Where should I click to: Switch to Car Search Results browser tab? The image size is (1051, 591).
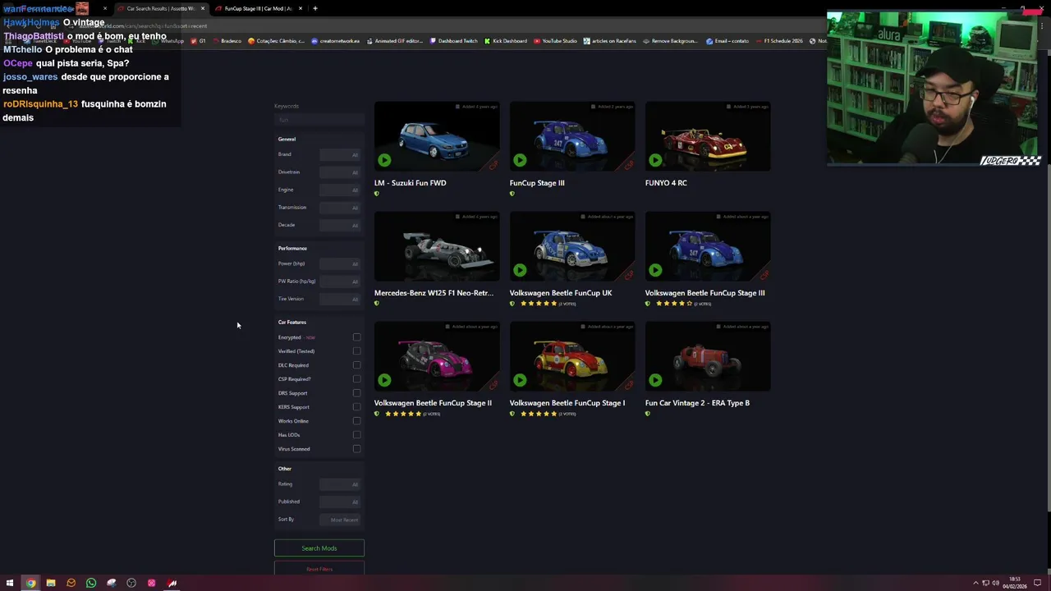(160, 8)
